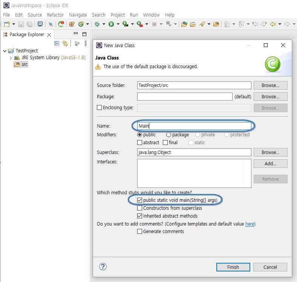
Task: Open the Search dropdown arrow
Action: [x=209, y=24]
